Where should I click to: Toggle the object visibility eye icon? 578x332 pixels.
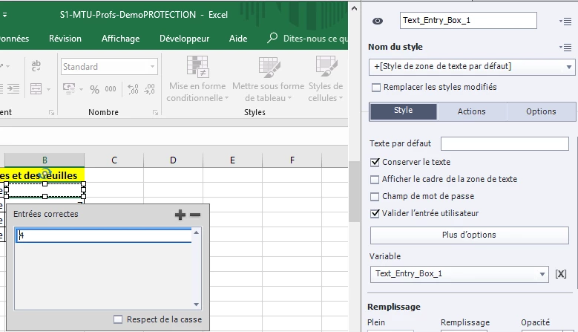[x=378, y=21]
